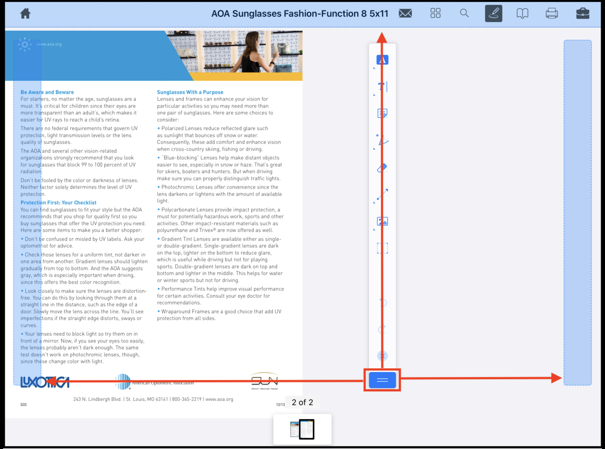Collapse the annotation toolbar via its handle
This screenshot has width=605, height=449.
tap(382, 379)
